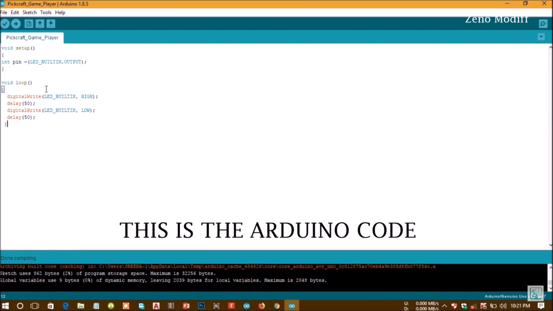Click the Upload arrow button
Viewport: 553px width, 311px height.
pos(16,24)
